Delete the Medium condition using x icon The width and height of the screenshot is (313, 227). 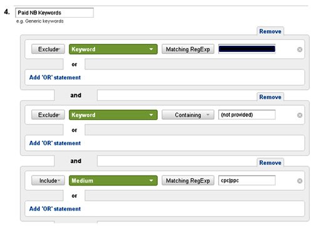pos(300,181)
